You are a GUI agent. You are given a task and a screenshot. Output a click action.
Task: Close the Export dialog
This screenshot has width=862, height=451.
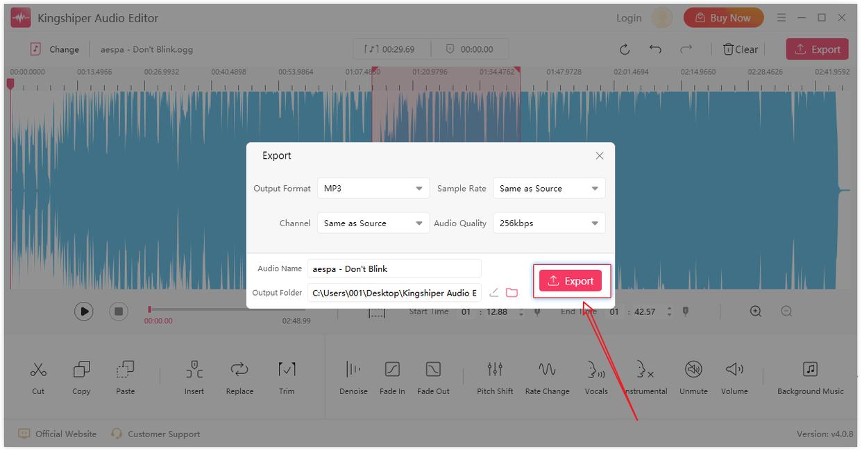(x=600, y=156)
